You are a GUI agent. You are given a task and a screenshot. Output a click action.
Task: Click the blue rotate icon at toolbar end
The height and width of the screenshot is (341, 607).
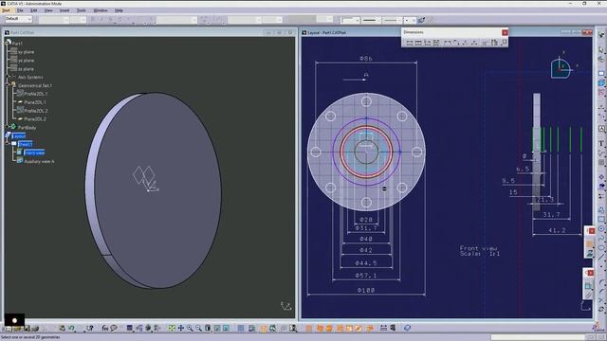pos(407,329)
